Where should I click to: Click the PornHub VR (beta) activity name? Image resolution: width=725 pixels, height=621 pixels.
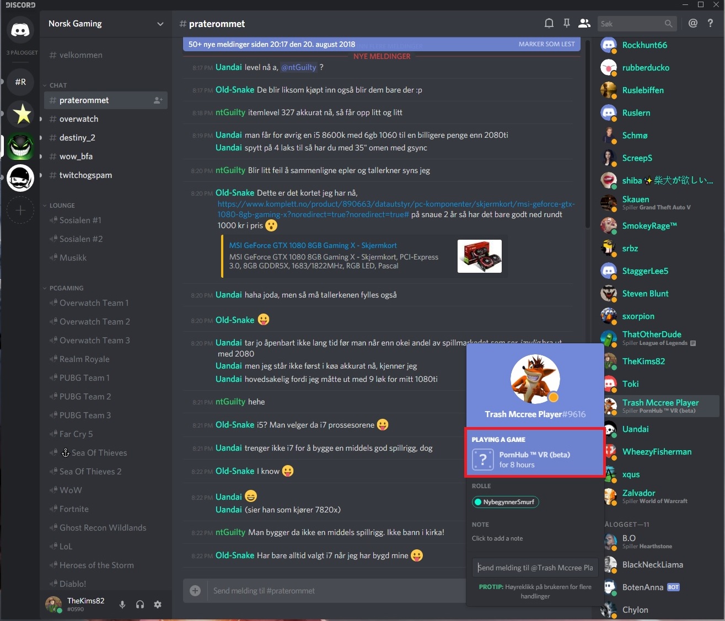[x=535, y=455]
